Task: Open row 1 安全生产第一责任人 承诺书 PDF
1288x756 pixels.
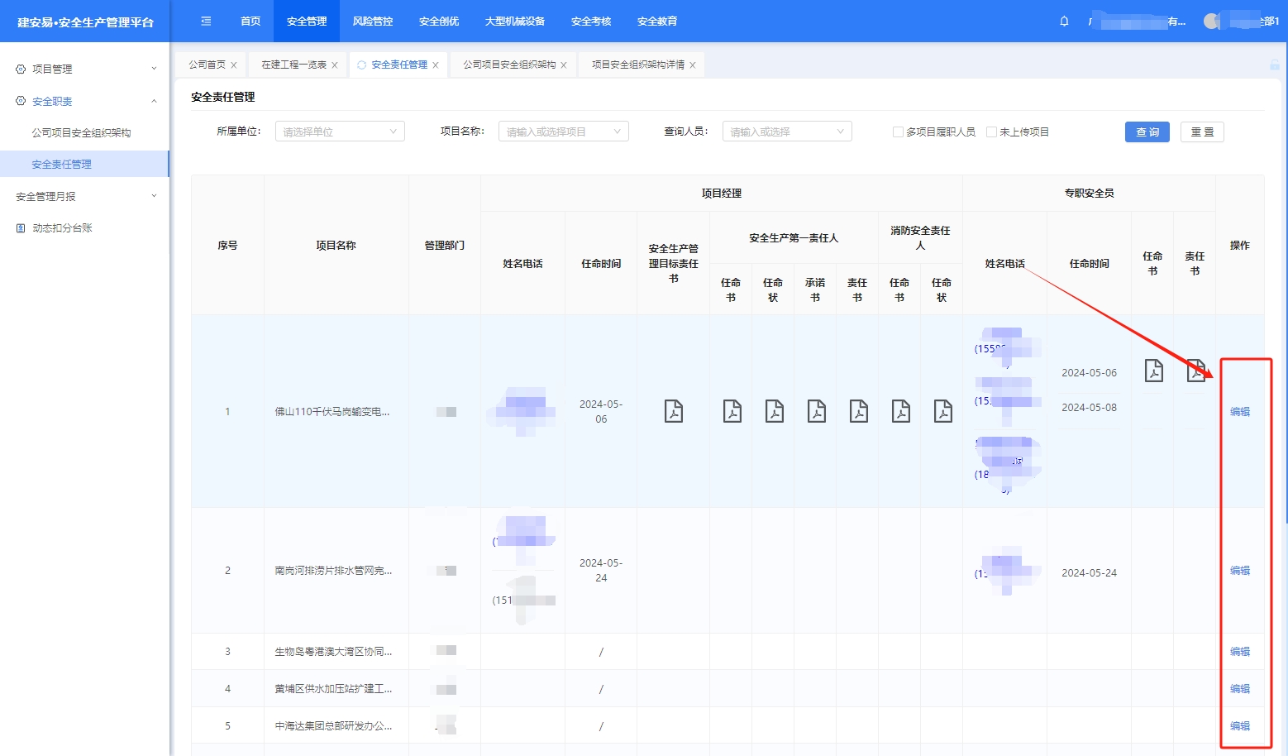Action: pos(816,411)
